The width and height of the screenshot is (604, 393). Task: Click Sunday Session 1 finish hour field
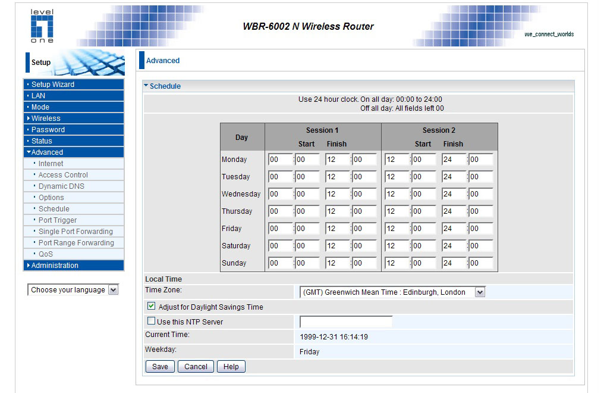coord(338,263)
